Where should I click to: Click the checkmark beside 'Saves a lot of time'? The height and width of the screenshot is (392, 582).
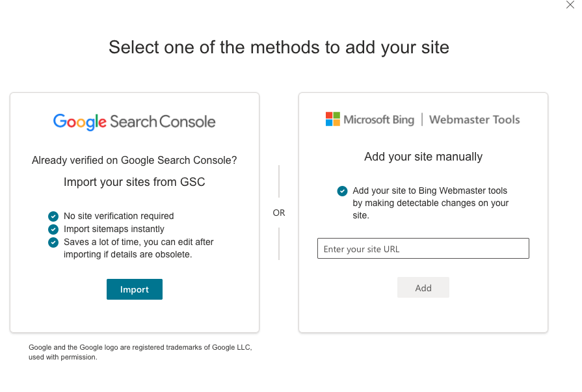tap(53, 242)
